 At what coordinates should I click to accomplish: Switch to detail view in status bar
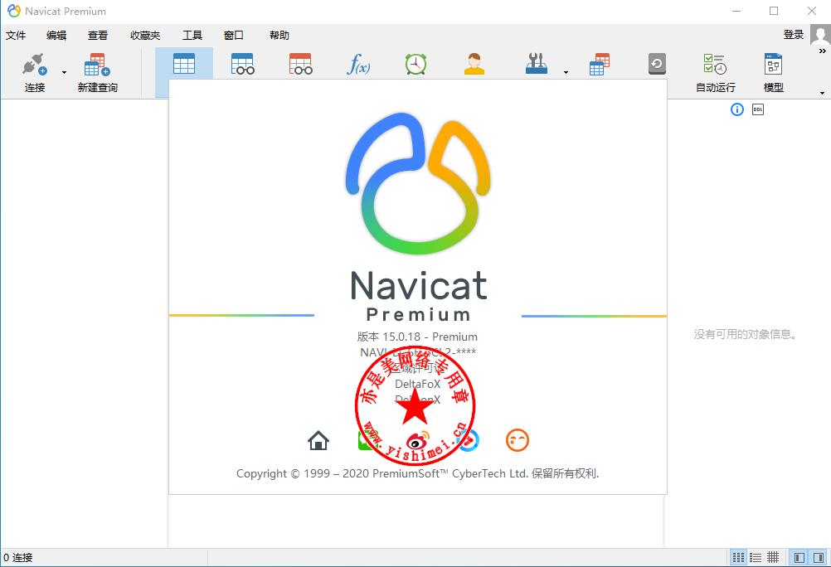(x=773, y=557)
